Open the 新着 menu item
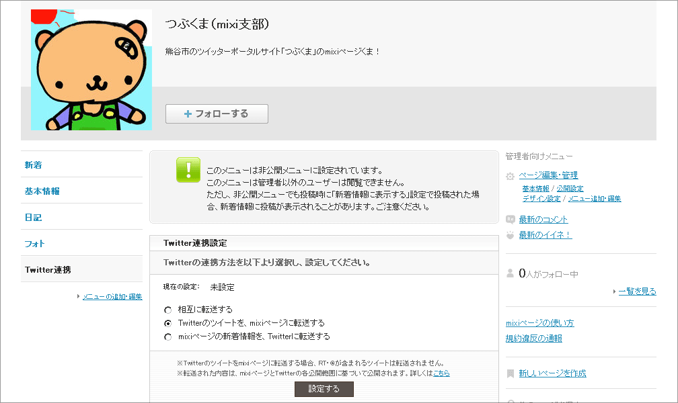This screenshot has height=403, width=678. [34, 165]
